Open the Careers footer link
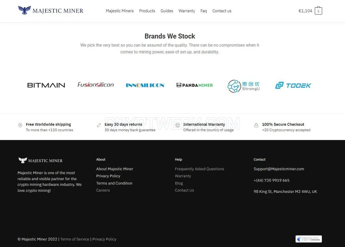The width and height of the screenshot is (345, 247). tap(103, 190)
